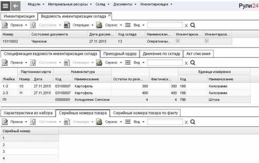Toggle second Инвентариза... checkbox in document row
The image size is (259, 163).
coord(206,41)
